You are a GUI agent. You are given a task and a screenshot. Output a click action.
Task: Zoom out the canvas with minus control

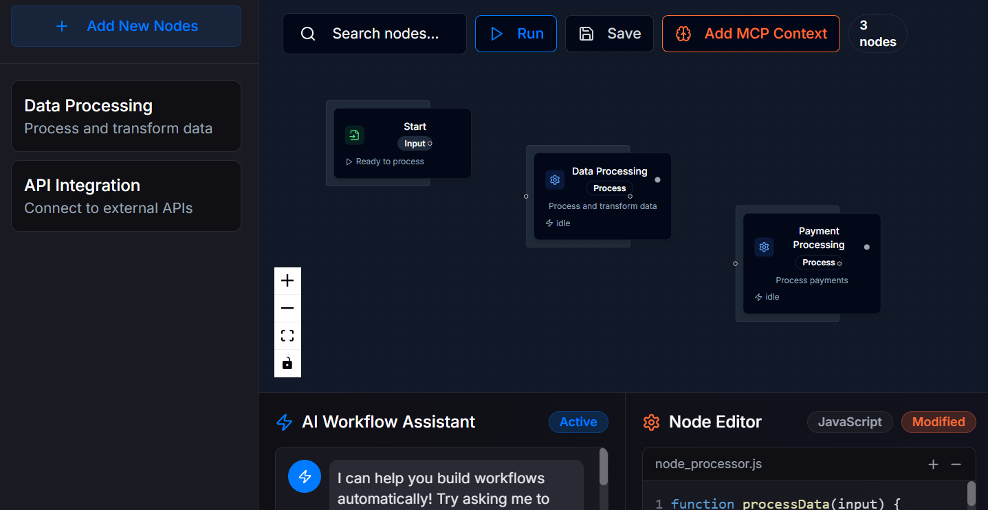[x=287, y=308]
